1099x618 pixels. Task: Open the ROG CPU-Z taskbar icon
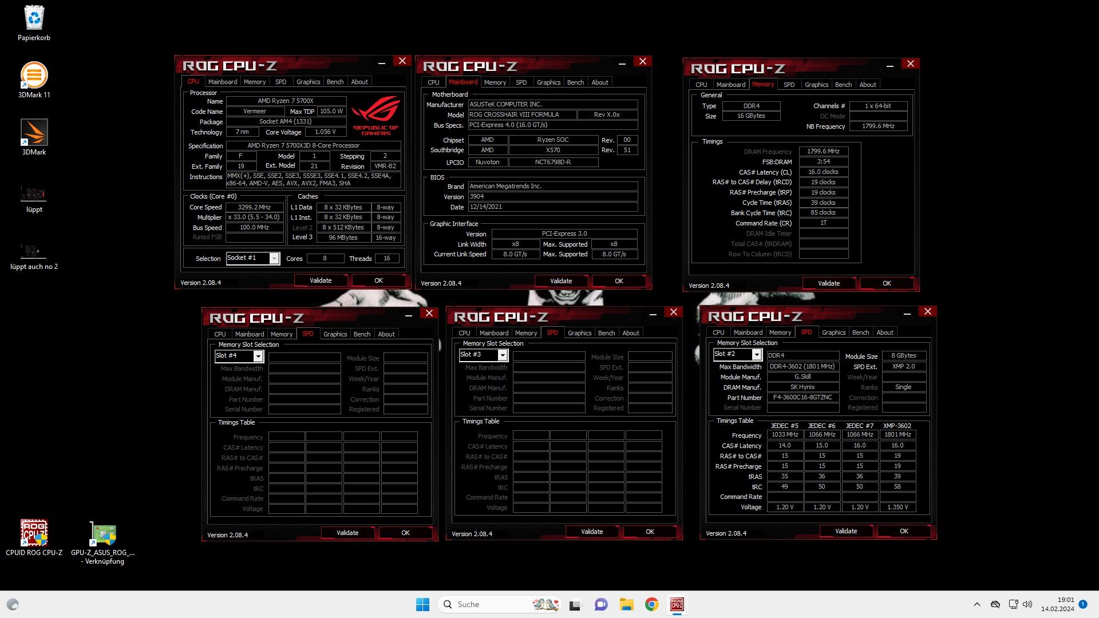(677, 604)
